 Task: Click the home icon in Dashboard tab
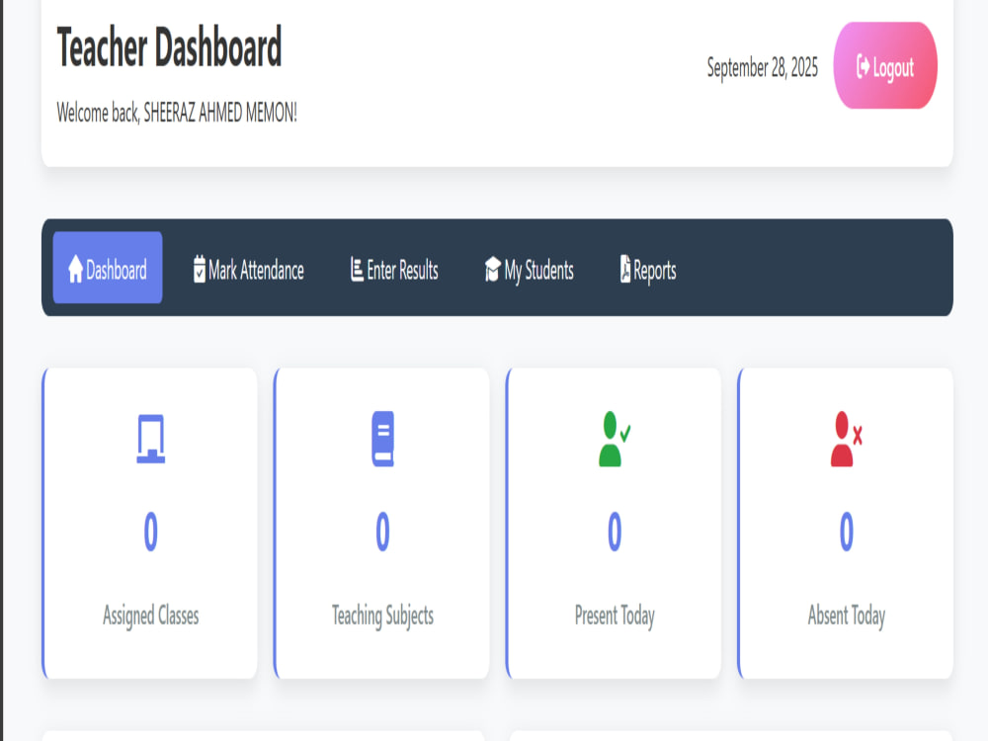[x=76, y=269]
